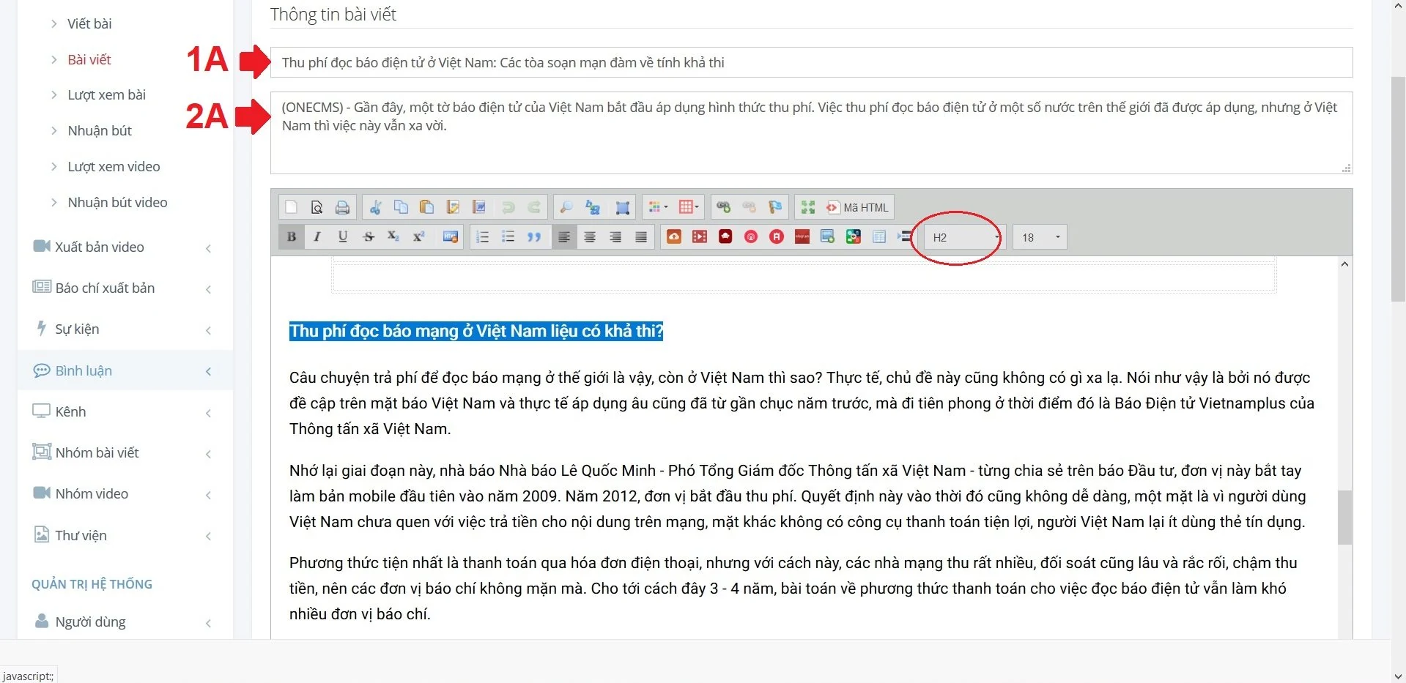
Task: Click the Paste from Word icon
Action: coord(479,207)
